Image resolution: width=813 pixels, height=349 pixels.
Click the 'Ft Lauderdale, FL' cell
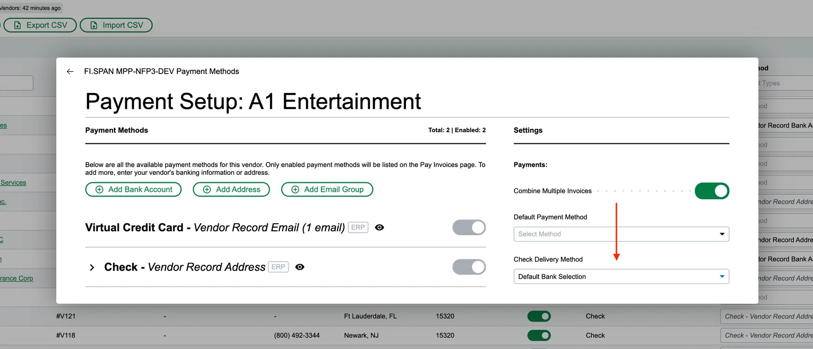coord(371,316)
